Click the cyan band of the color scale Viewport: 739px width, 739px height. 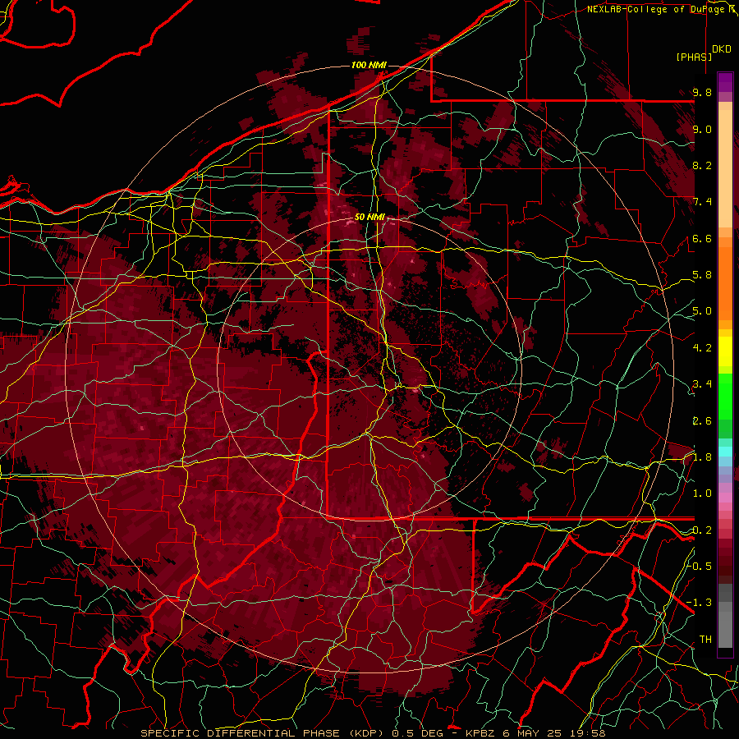click(725, 451)
